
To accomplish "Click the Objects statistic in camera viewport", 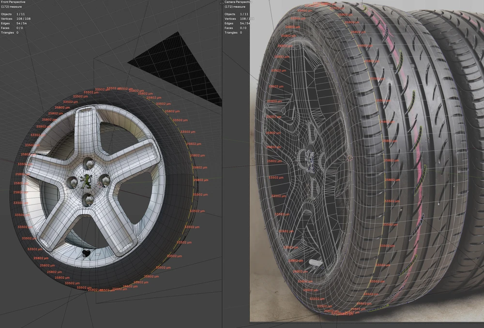I will (x=230, y=14).
